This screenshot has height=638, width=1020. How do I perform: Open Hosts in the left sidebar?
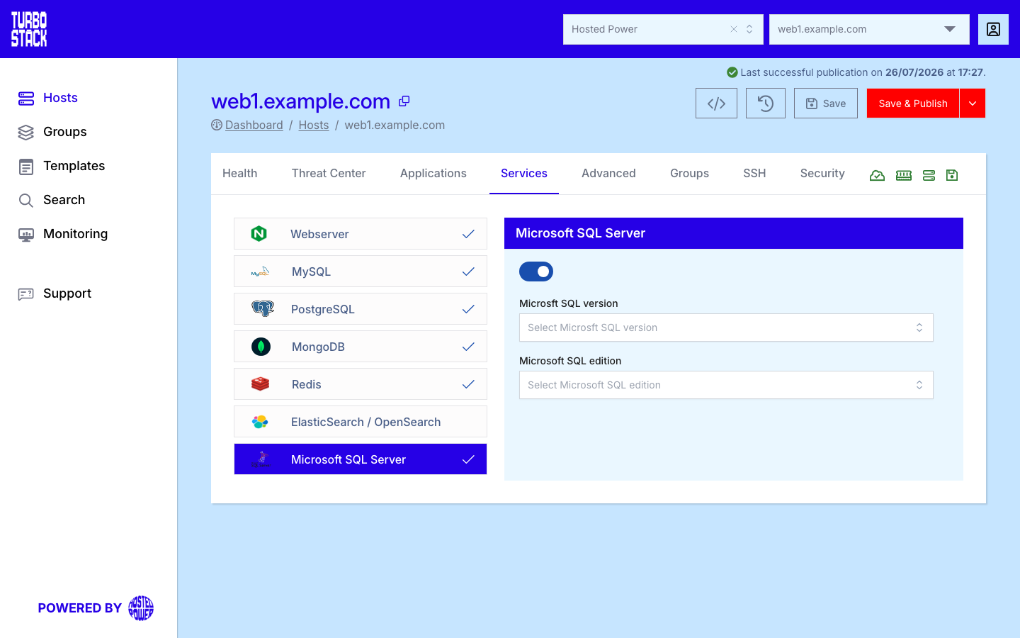tap(48, 98)
